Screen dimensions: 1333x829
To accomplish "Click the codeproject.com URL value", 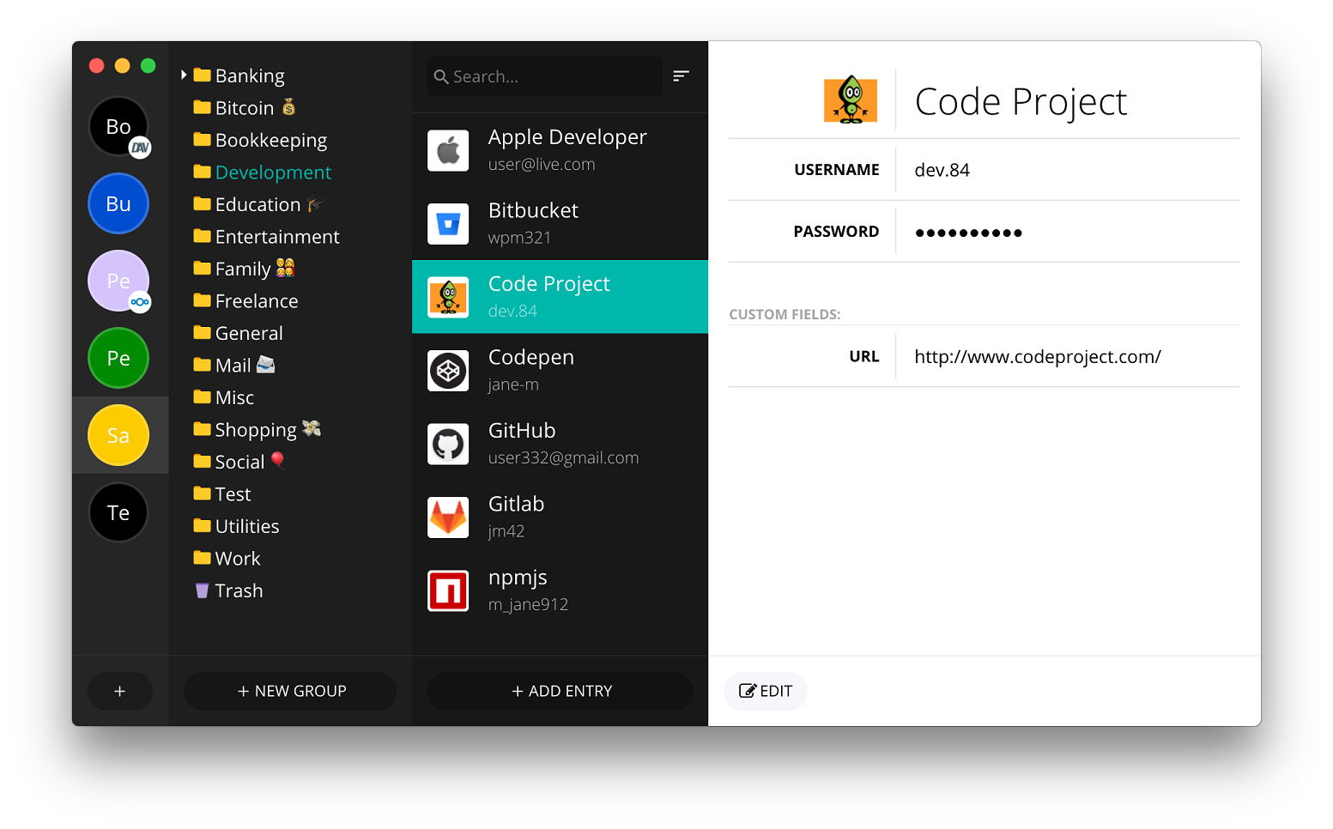I will point(1037,357).
